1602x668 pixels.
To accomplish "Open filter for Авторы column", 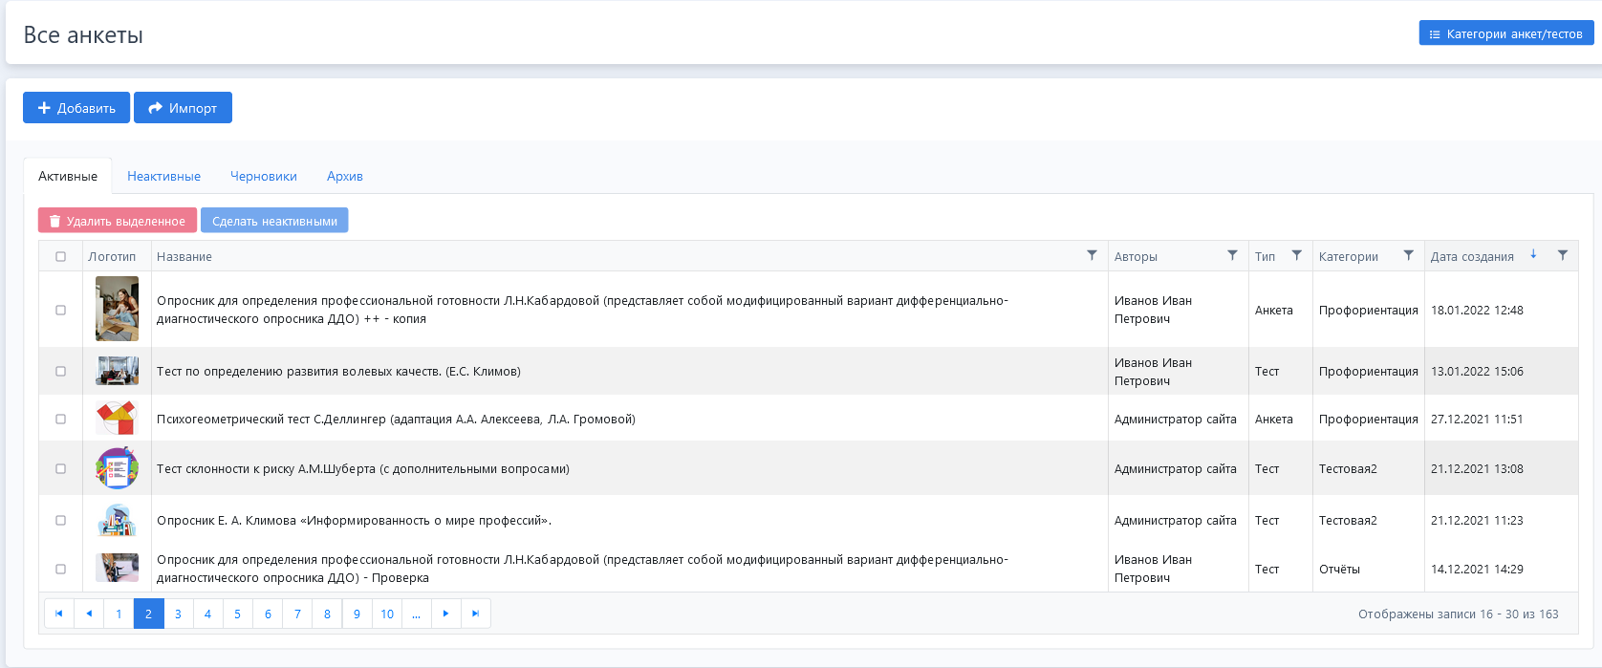I will [1232, 255].
